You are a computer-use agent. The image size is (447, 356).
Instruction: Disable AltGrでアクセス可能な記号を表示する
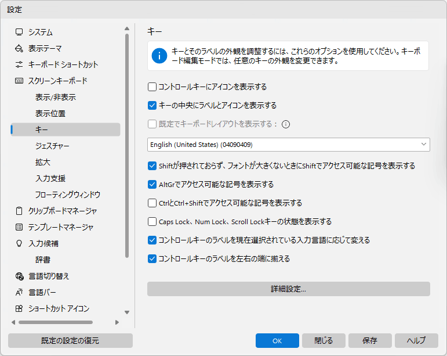pyautogui.click(x=152, y=185)
